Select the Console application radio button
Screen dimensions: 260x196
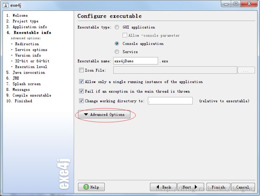click(117, 44)
